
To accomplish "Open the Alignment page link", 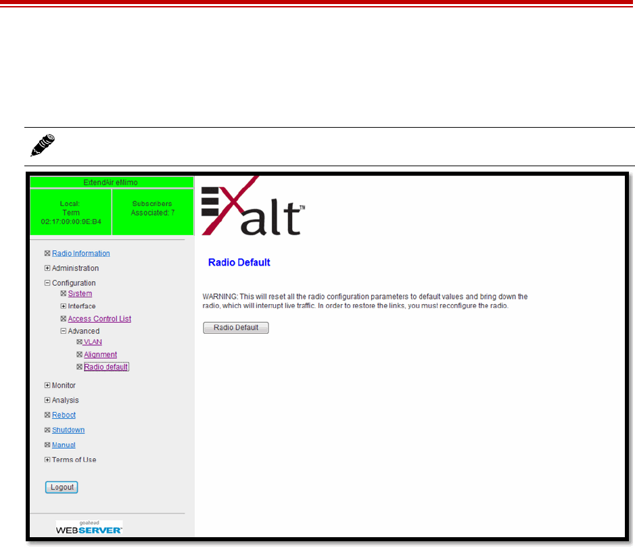I will (x=101, y=355).
